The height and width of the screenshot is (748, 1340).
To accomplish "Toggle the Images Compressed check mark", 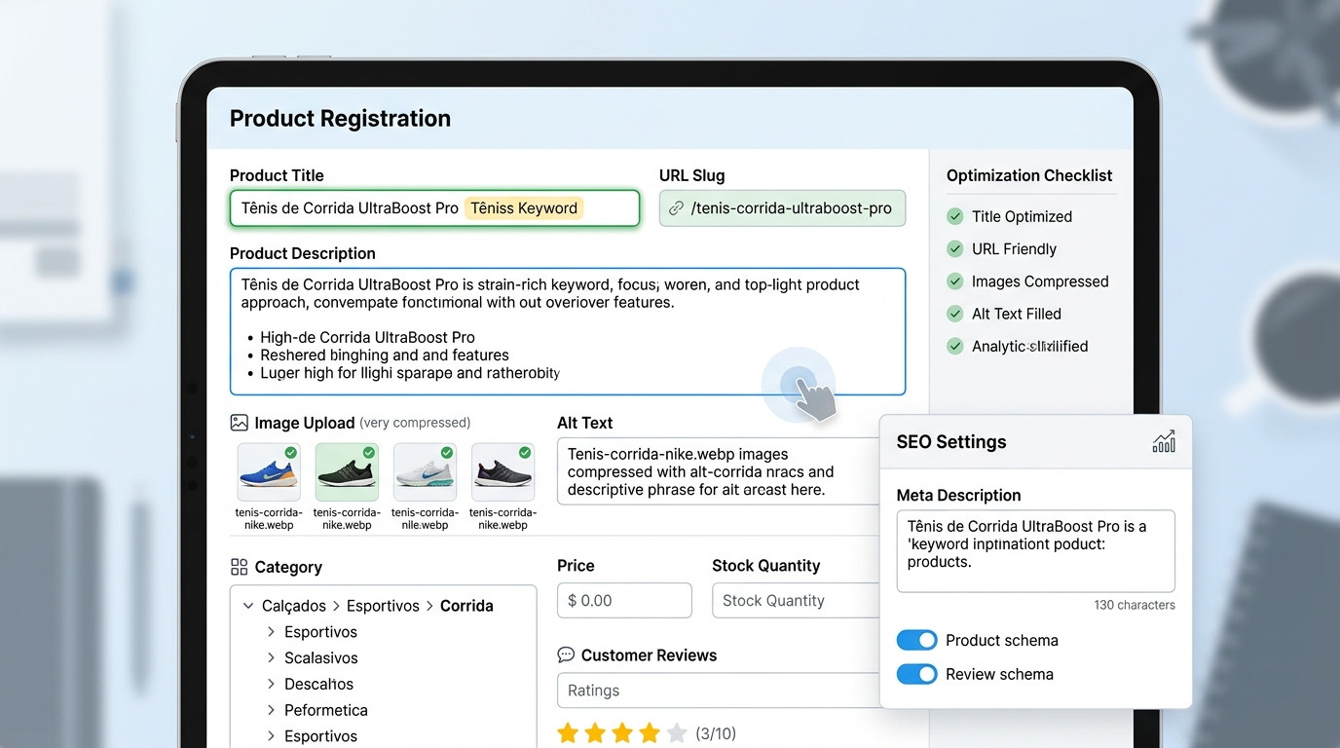I will (x=955, y=281).
